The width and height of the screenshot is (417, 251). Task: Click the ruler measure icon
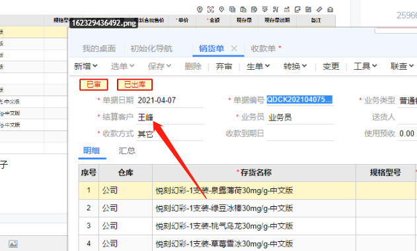[319, 9]
